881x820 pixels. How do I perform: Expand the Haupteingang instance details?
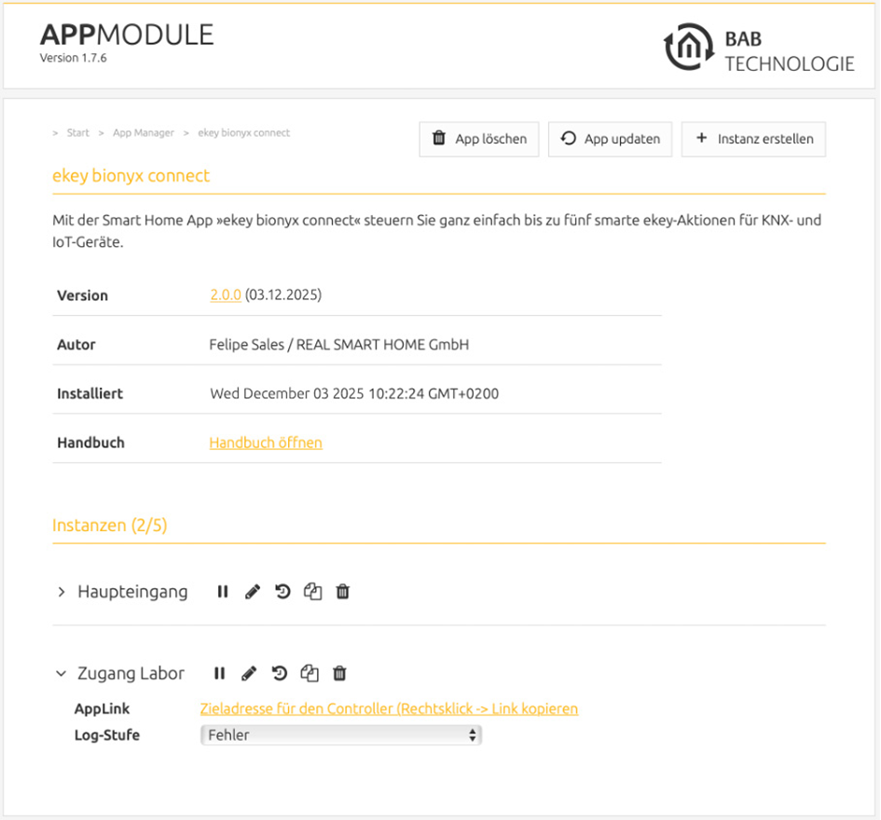(62, 592)
